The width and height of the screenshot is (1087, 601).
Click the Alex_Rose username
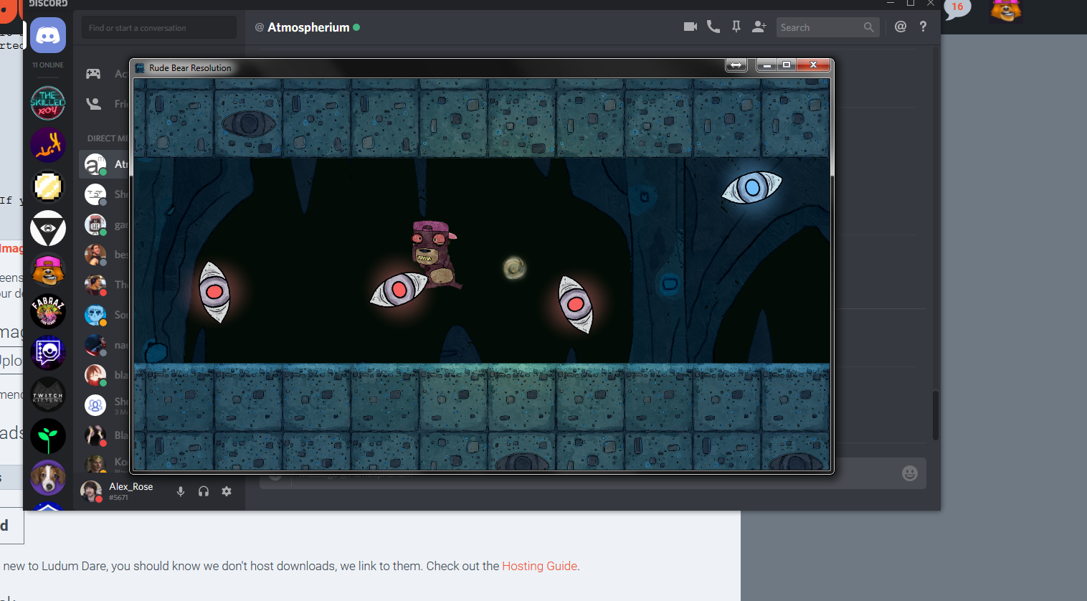131,486
